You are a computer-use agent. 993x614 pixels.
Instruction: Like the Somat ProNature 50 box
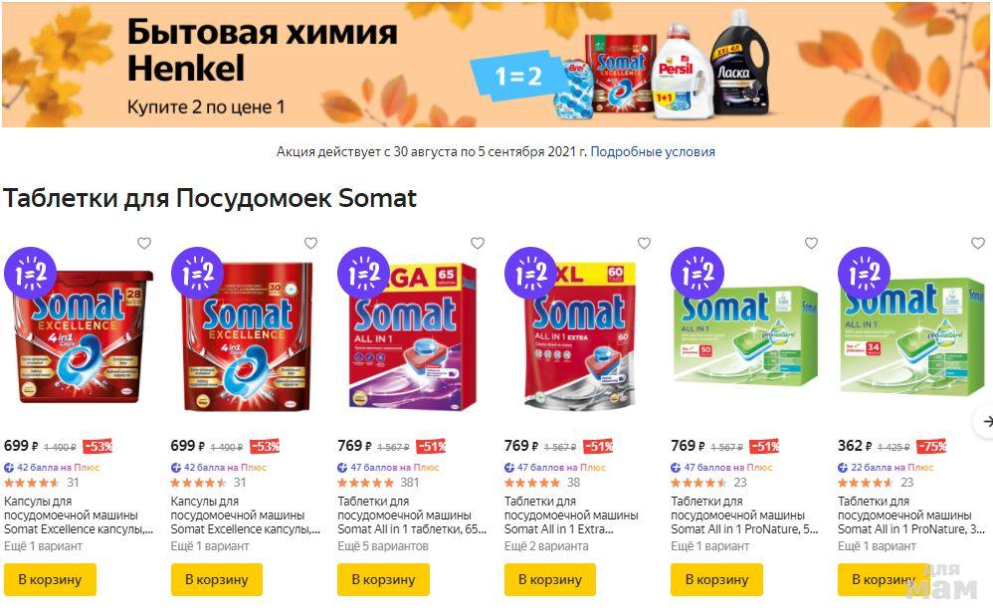pyautogui.click(x=811, y=243)
